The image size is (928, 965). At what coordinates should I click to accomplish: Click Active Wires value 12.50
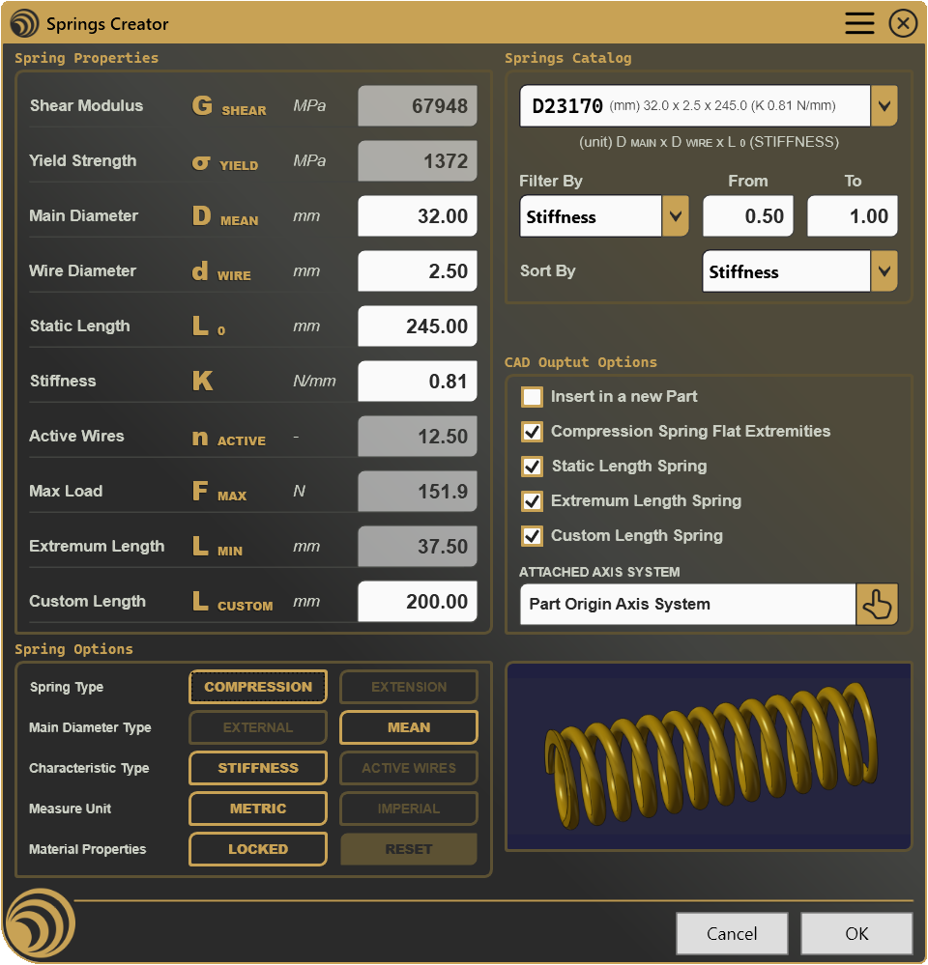tap(418, 437)
